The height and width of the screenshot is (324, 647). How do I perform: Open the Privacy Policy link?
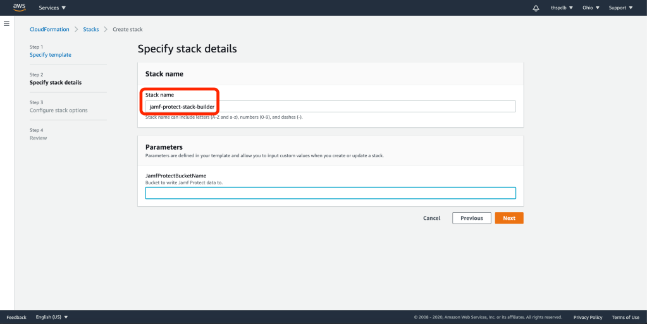[x=588, y=317]
